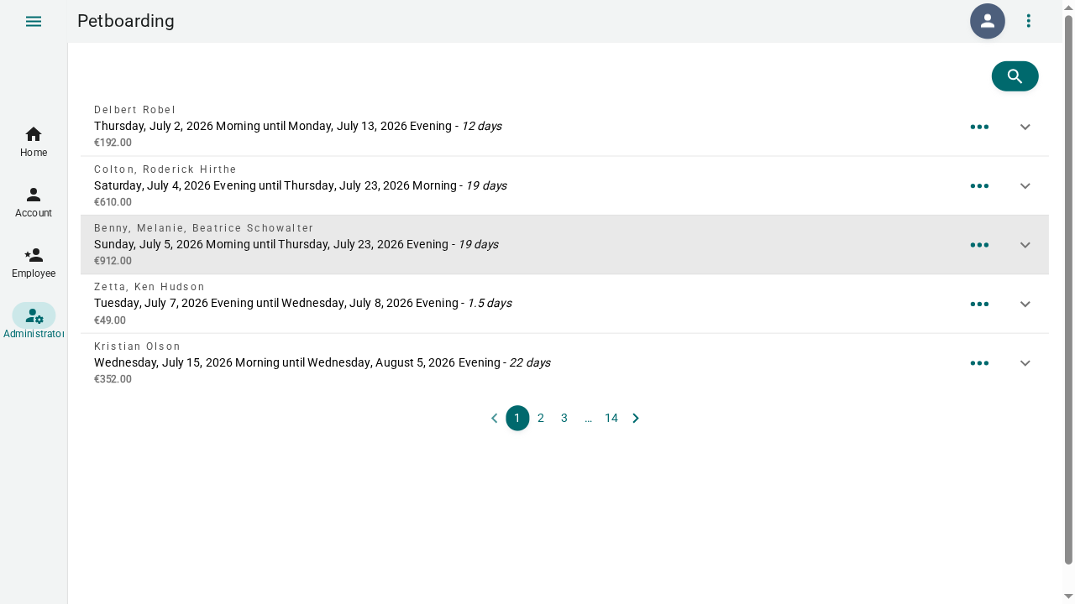Click the price €912.00

[x=113, y=261]
